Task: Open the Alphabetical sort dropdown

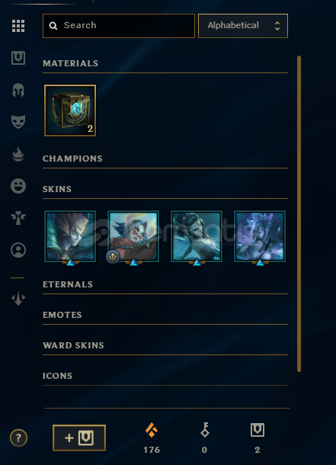Action: click(243, 26)
